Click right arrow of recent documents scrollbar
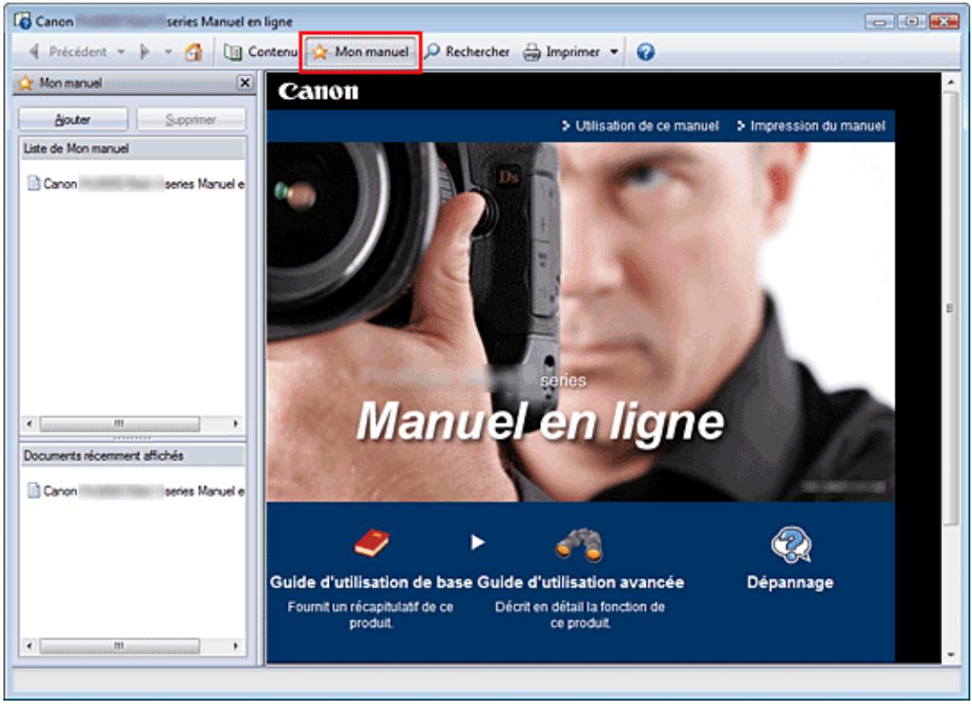 pyautogui.click(x=235, y=646)
